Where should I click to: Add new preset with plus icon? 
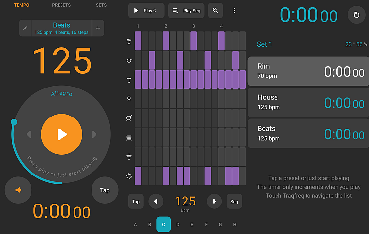coord(98,29)
